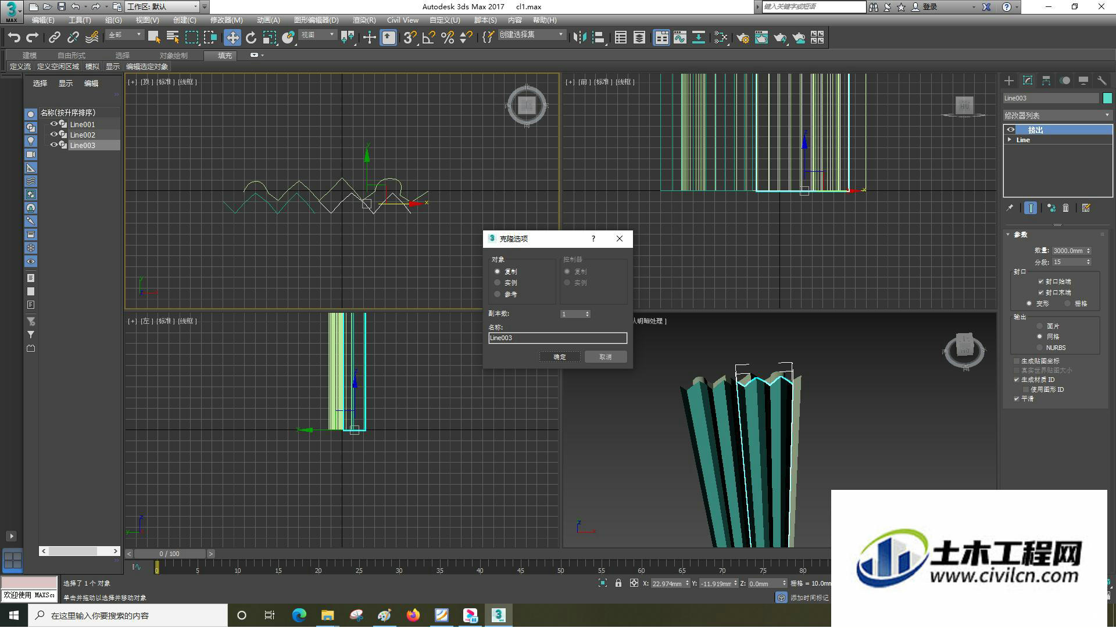Close the Clone Options dialog
The height and width of the screenshot is (628, 1116).
tap(620, 239)
